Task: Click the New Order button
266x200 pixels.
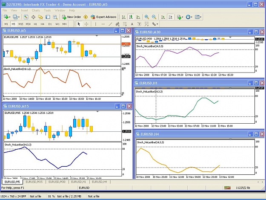Action: coord(72,17)
